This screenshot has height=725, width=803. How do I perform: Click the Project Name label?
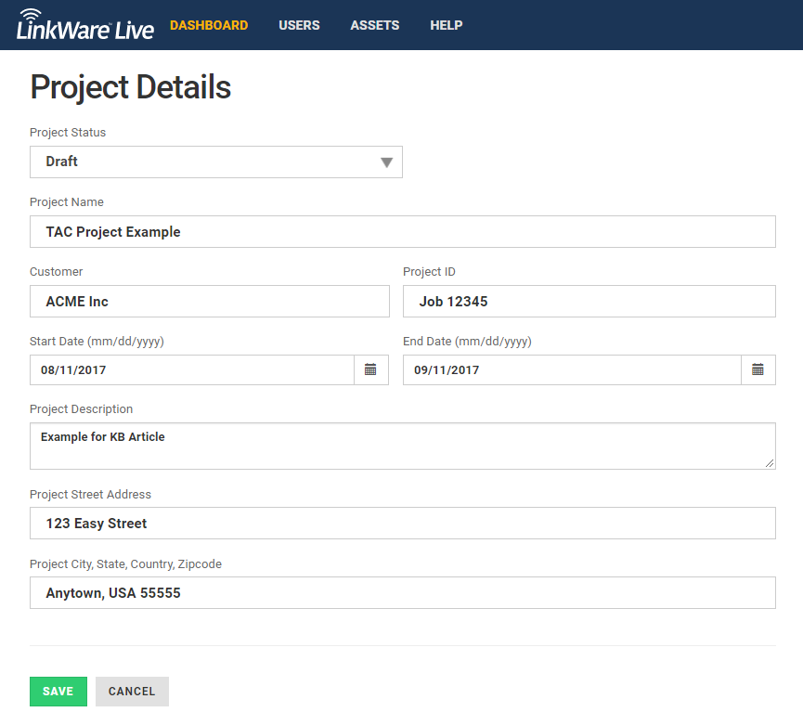pos(67,202)
